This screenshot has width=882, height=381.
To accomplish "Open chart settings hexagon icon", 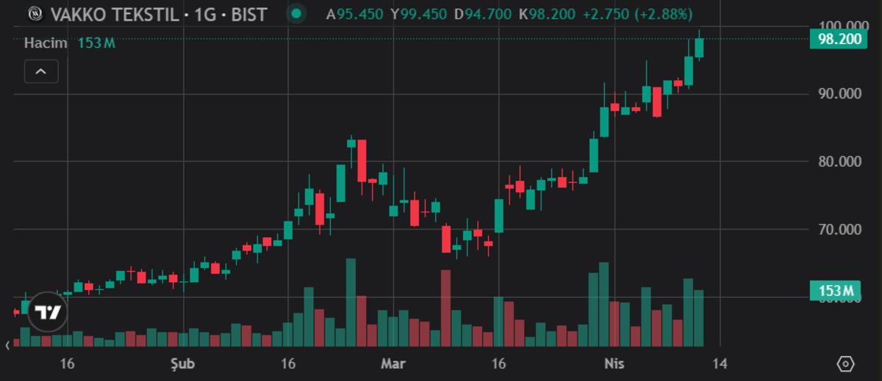I will pyautogui.click(x=846, y=364).
